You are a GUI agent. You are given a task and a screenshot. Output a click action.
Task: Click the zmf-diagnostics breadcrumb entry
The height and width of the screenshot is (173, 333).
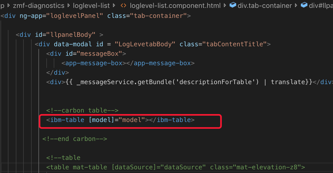pos(38,5)
